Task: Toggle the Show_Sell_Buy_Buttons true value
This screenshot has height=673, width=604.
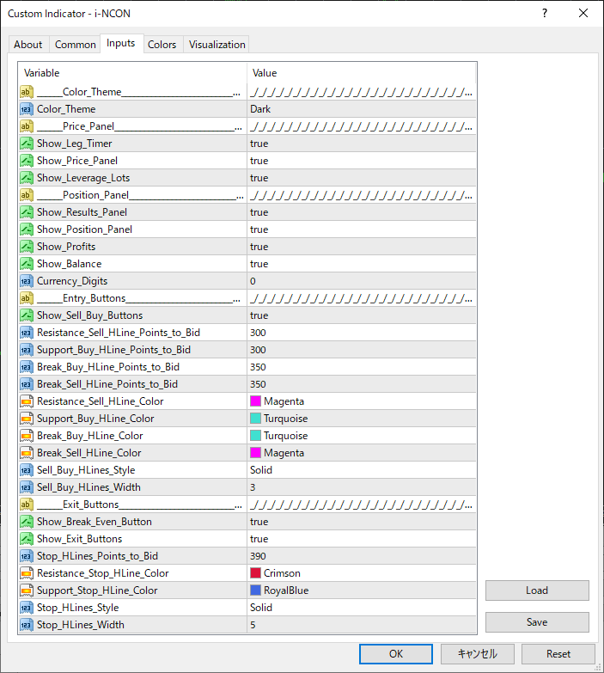Action: click(x=362, y=315)
